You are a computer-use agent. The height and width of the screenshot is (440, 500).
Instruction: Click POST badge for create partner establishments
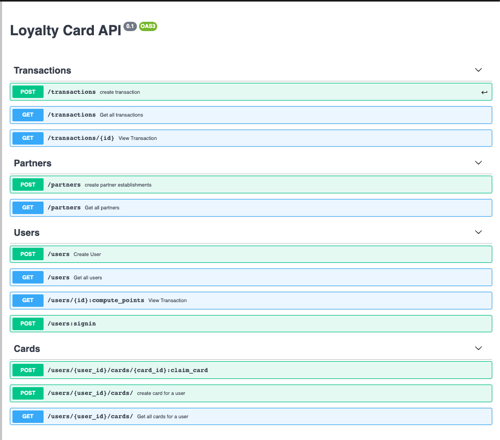(x=27, y=184)
